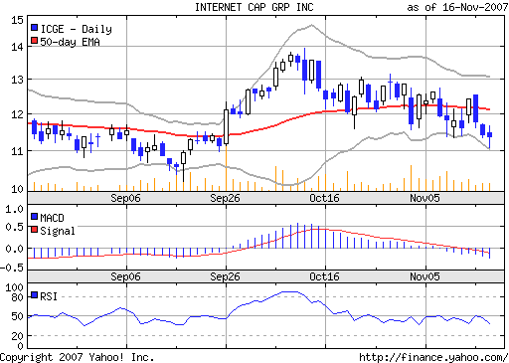
Task: Click the red 50-day EMA legend swatch
Action: pos(34,41)
